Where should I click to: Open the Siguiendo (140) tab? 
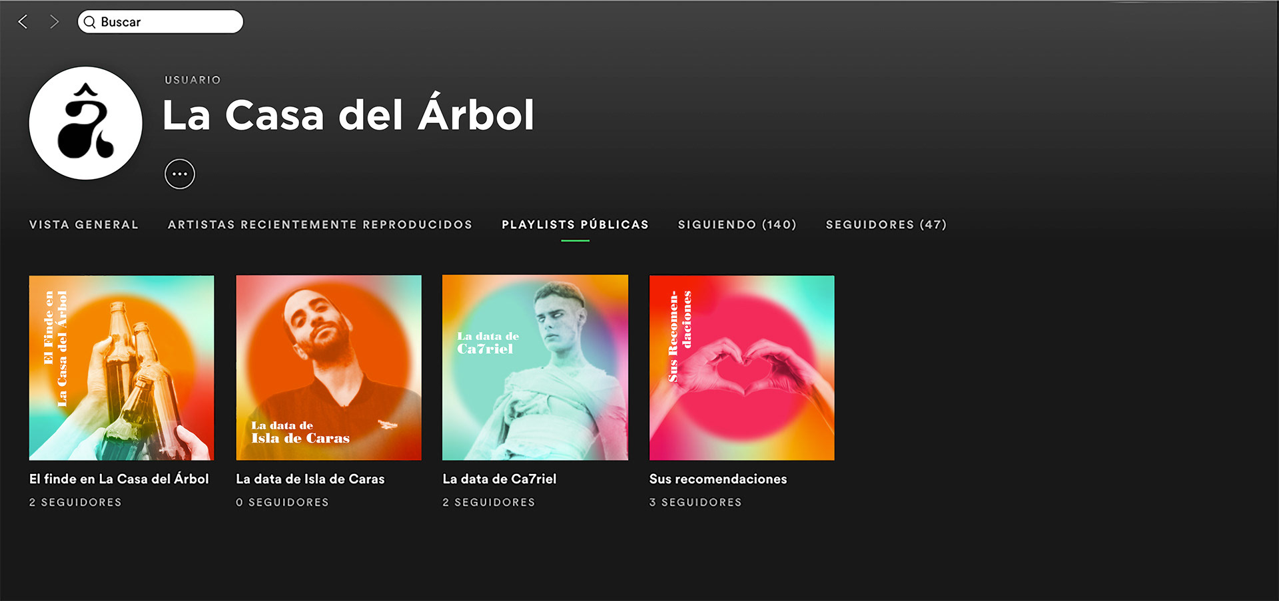click(737, 225)
